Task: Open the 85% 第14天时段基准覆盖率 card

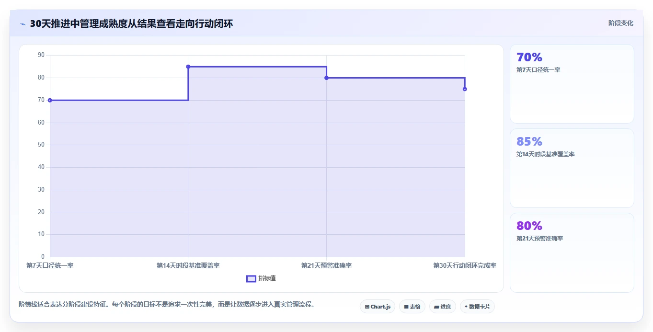Action: pyautogui.click(x=572, y=168)
